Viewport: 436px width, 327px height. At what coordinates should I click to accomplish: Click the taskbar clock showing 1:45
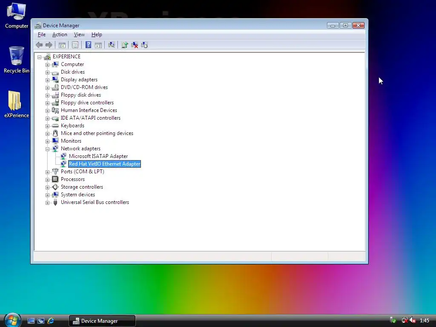click(425, 321)
